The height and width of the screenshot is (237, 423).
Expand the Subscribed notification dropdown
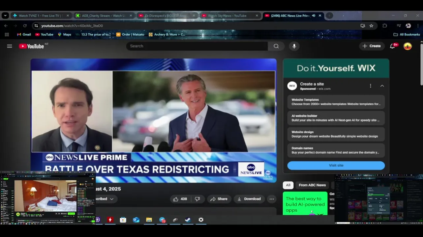[111, 199]
